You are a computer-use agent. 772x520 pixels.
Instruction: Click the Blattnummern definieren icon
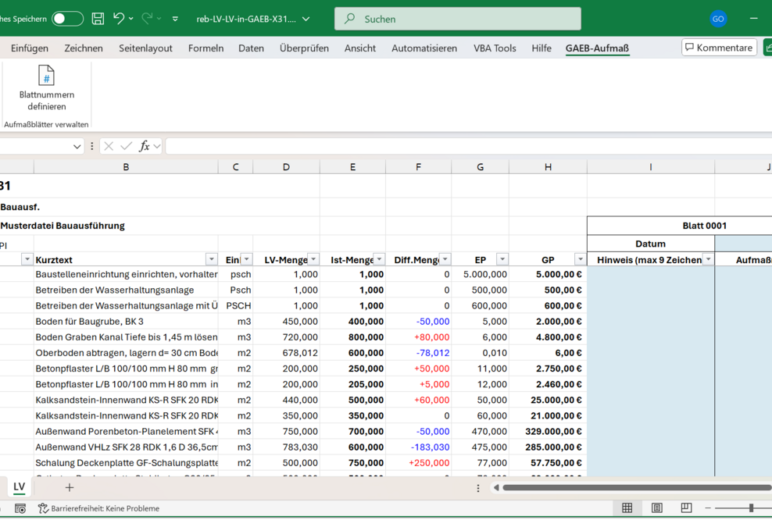click(46, 77)
